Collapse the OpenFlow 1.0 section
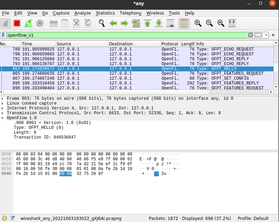Viewport: 279px width, 222px height. click(2, 118)
